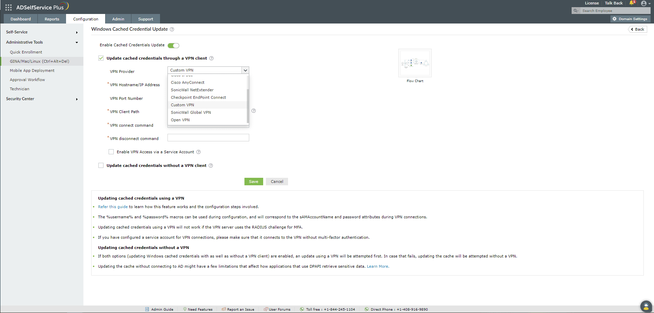Select Cisco AnyConnect from VPN provider list
Image resolution: width=654 pixels, height=313 pixels.
207,82
